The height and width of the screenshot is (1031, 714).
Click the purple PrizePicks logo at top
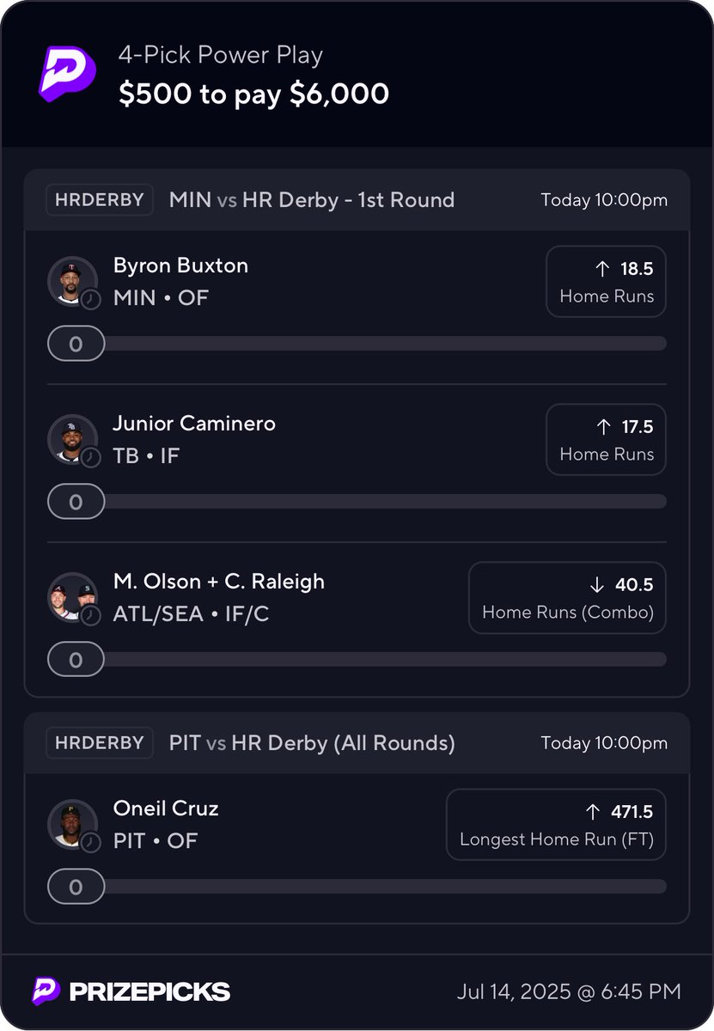coord(61,73)
